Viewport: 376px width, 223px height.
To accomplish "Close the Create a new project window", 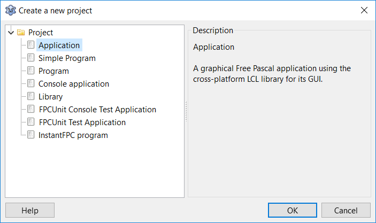I will tap(364, 10).
